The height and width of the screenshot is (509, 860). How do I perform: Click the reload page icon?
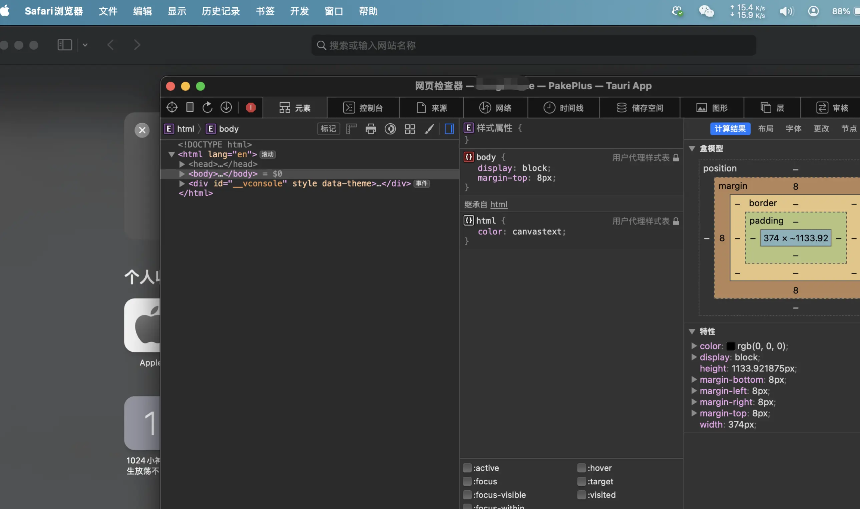click(x=207, y=107)
